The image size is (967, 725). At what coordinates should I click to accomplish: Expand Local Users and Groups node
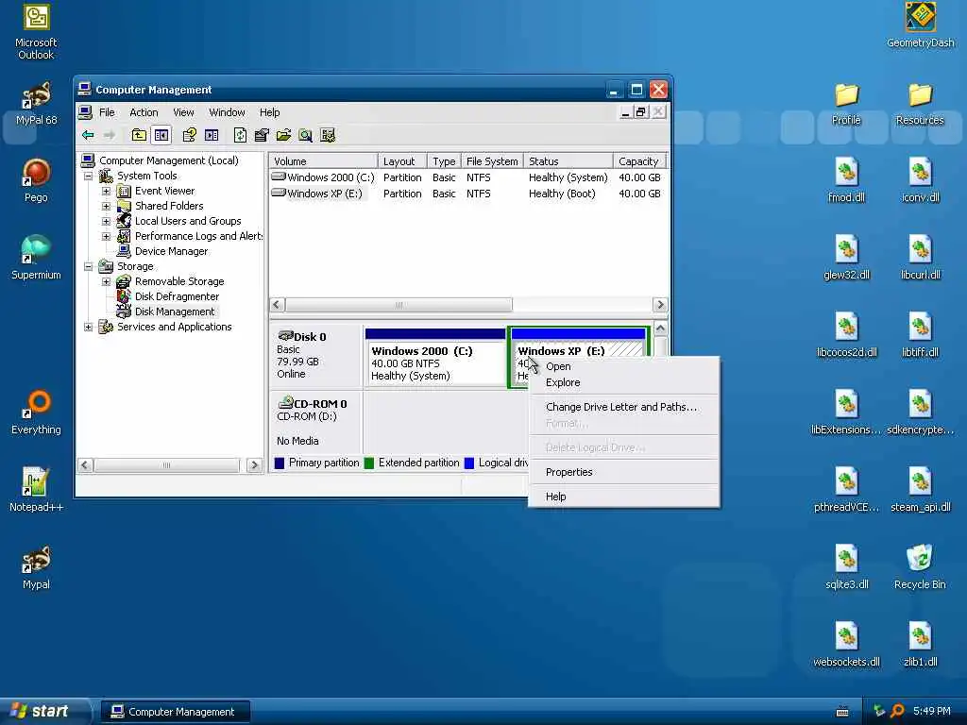(x=106, y=221)
